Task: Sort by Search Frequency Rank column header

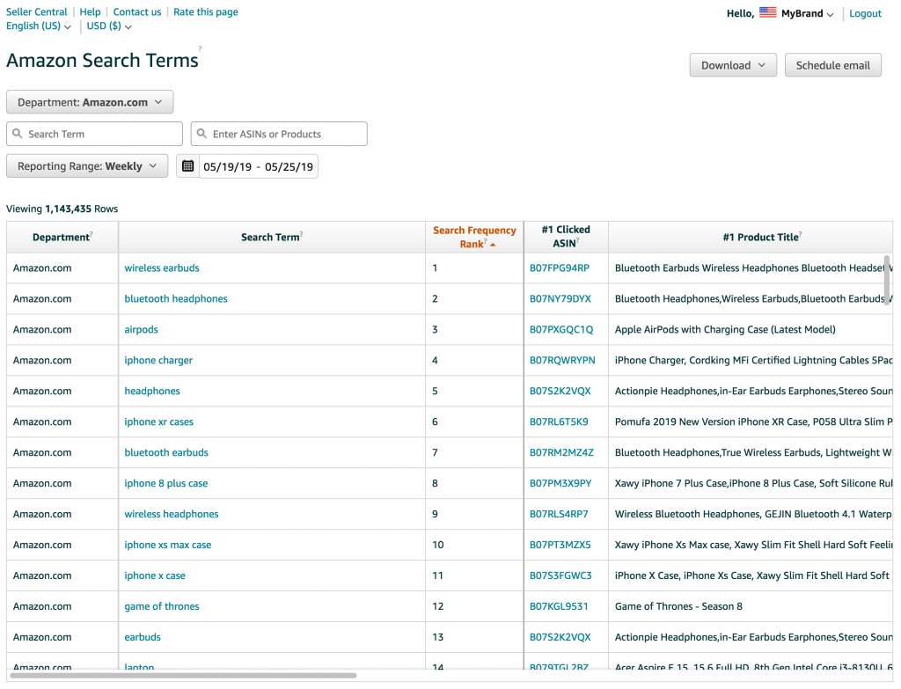Action: 474,237
